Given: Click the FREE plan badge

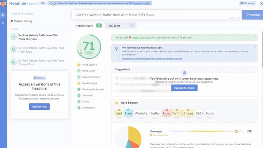Looking at the screenshot, I should coord(43,3).
